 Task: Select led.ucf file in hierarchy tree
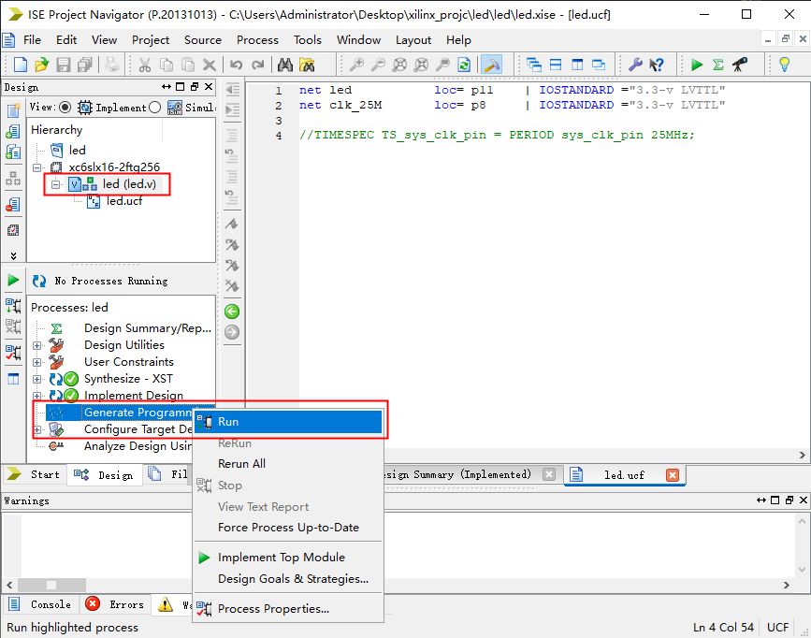(x=124, y=201)
